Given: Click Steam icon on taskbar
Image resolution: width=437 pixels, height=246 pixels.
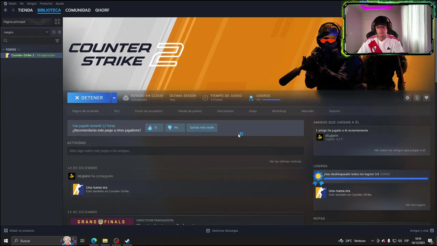Looking at the screenshot, I should (x=127, y=241).
